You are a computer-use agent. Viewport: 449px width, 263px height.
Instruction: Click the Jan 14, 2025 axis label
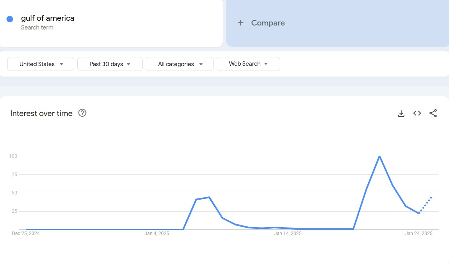pyautogui.click(x=288, y=234)
